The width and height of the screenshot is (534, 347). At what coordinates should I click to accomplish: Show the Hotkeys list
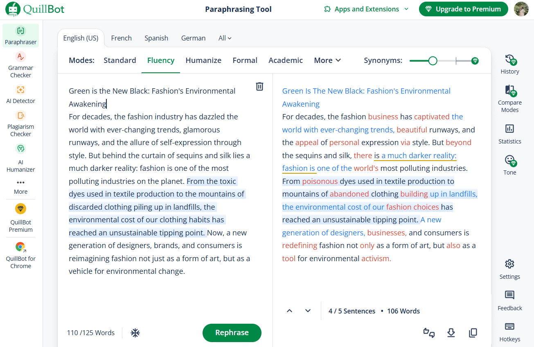(x=510, y=332)
